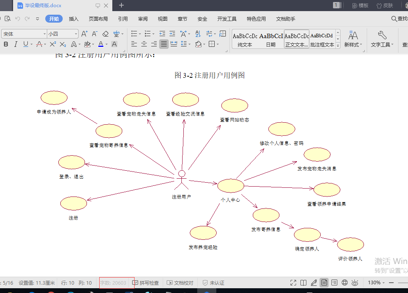This screenshot has height=293, width=408.
Task: Click the increase font size icon
Action: pyautogui.click(x=84, y=34)
